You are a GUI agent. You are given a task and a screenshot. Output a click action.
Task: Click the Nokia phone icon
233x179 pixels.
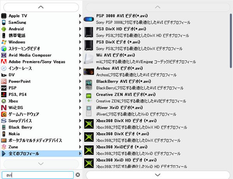(x=4, y=134)
